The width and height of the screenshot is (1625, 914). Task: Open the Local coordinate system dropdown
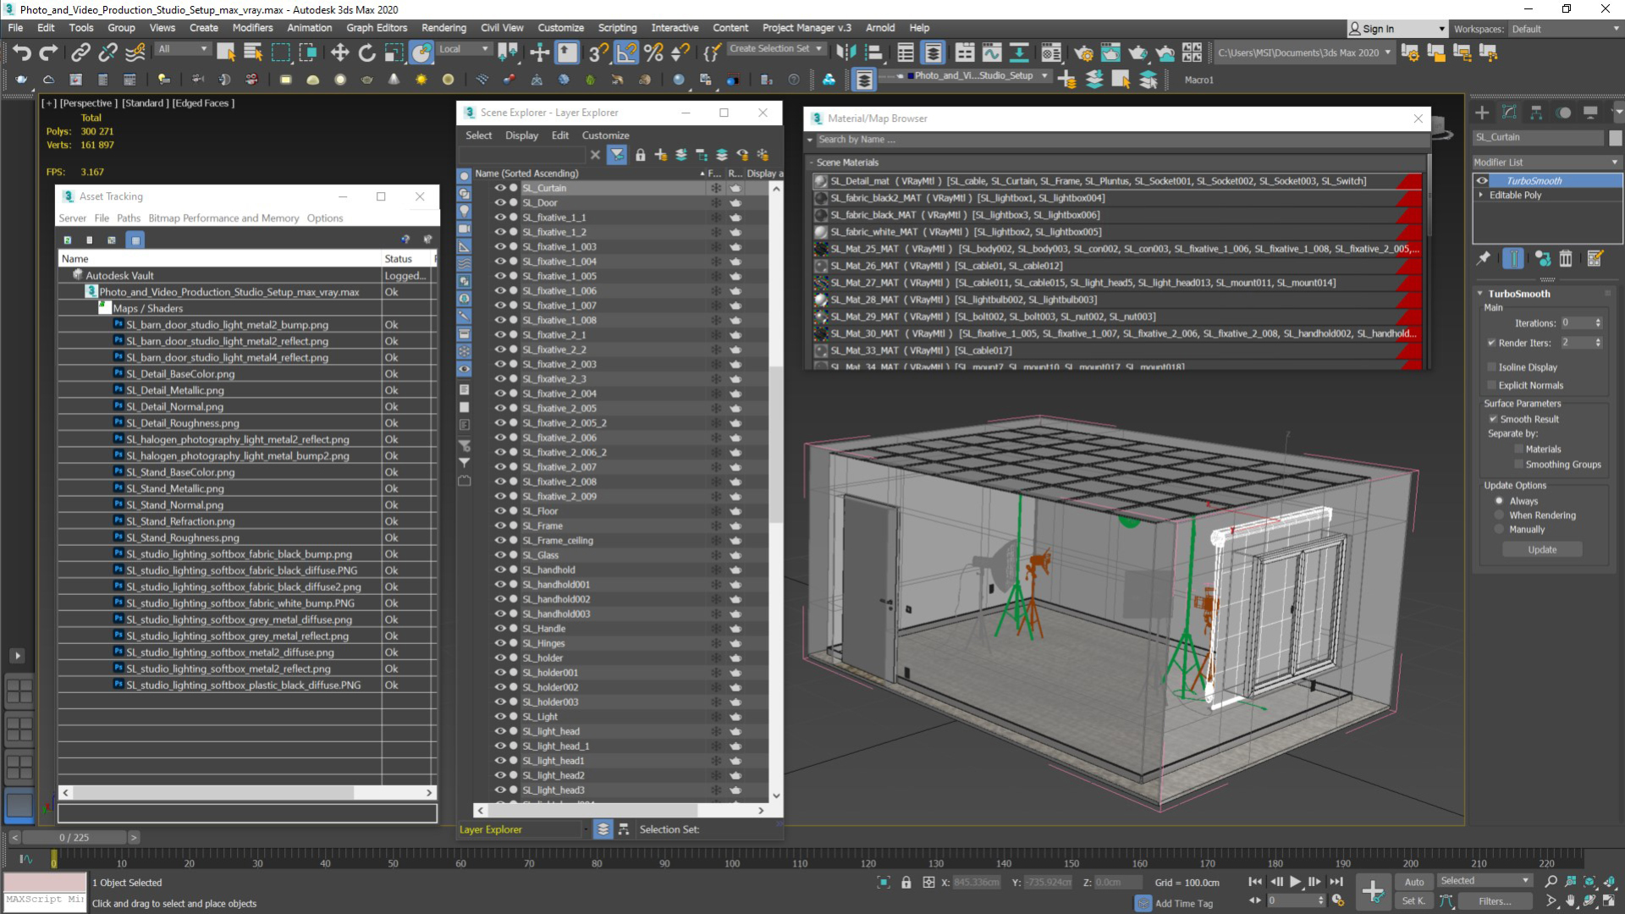coord(464,49)
